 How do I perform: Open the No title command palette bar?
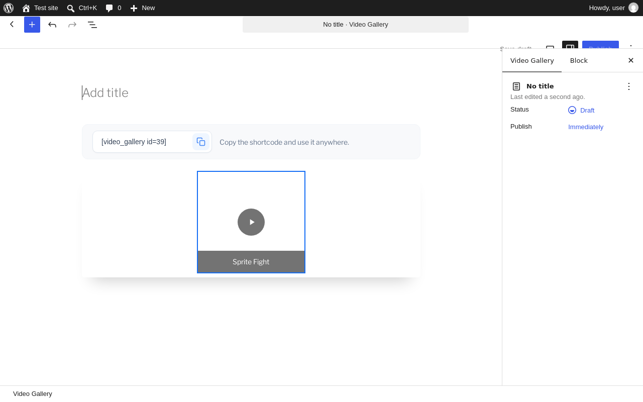point(356,25)
